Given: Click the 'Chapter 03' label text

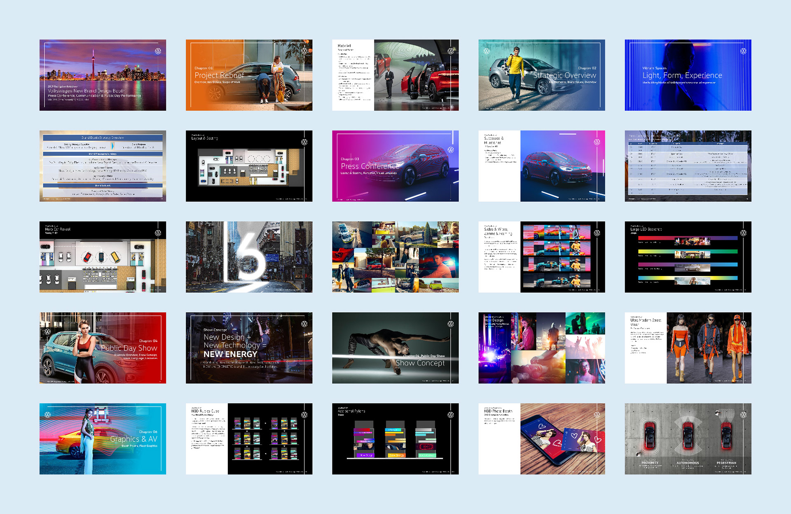Looking at the screenshot, I should click(x=350, y=159).
